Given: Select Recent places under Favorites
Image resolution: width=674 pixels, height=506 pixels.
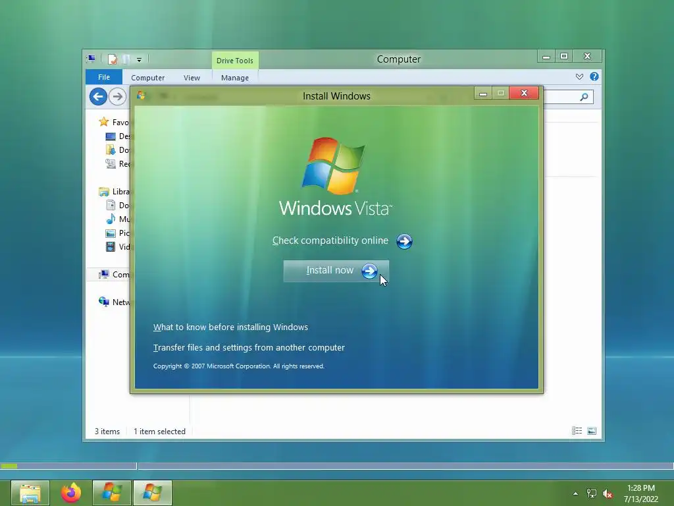Looking at the screenshot, I should (x=117, y=163).
